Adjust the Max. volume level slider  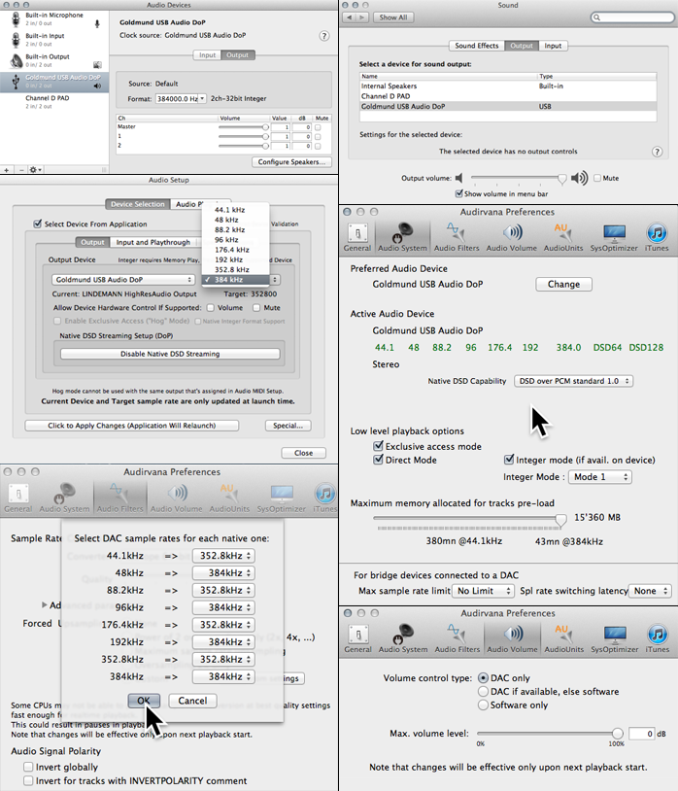617,734
